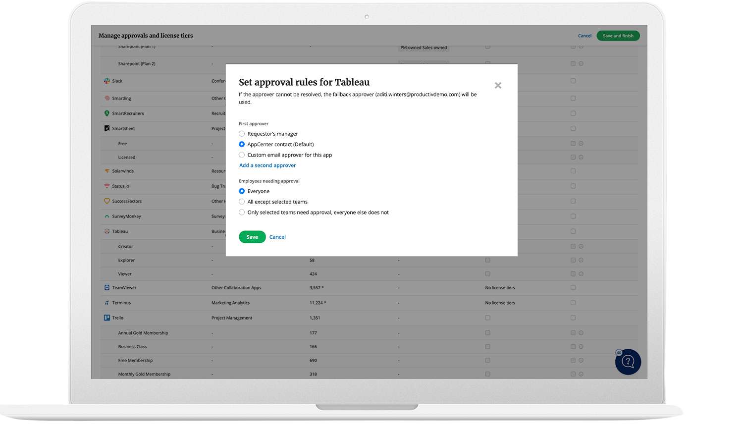Click the 1,351 count in Trello row
Viewport: 743px width, 431px height.
pyautogui.click(x=315, y=318)
